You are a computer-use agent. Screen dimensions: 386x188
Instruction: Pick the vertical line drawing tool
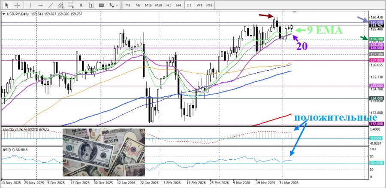point(30,5)
